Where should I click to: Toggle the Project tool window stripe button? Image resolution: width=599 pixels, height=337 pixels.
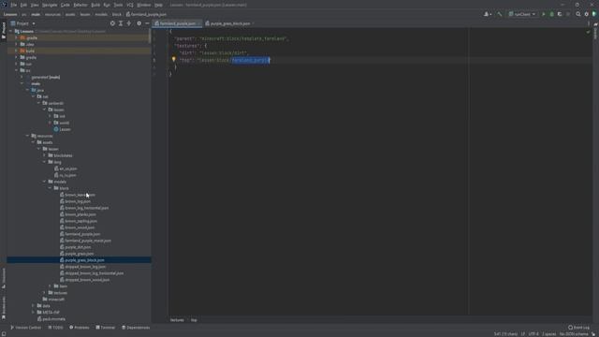(4, 30)
